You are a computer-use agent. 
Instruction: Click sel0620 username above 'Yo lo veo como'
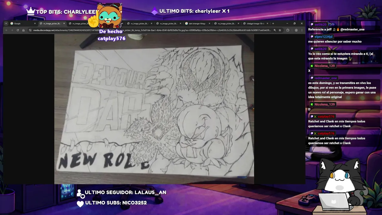(321, 49)
